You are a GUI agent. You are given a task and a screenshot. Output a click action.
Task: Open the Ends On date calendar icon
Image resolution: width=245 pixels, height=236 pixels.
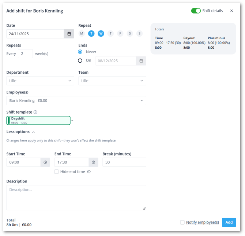click(141, 61)
